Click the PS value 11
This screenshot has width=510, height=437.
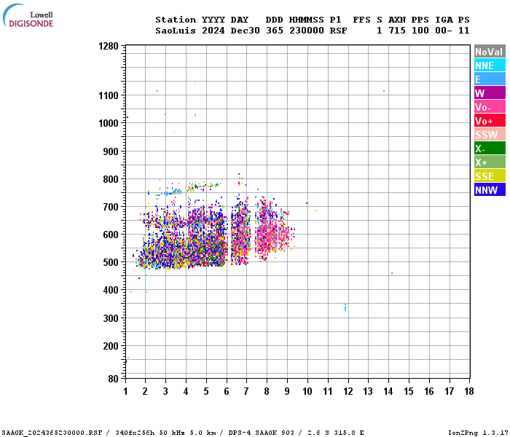pyautogui.click(x=464, y=31)
